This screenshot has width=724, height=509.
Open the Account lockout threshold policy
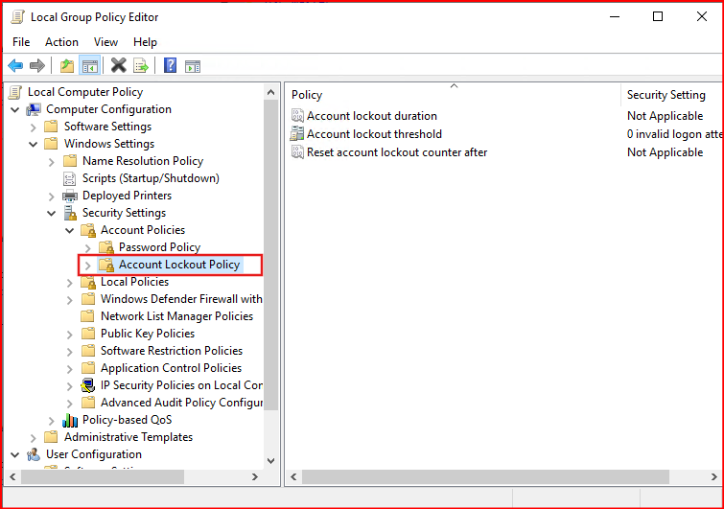374,134
